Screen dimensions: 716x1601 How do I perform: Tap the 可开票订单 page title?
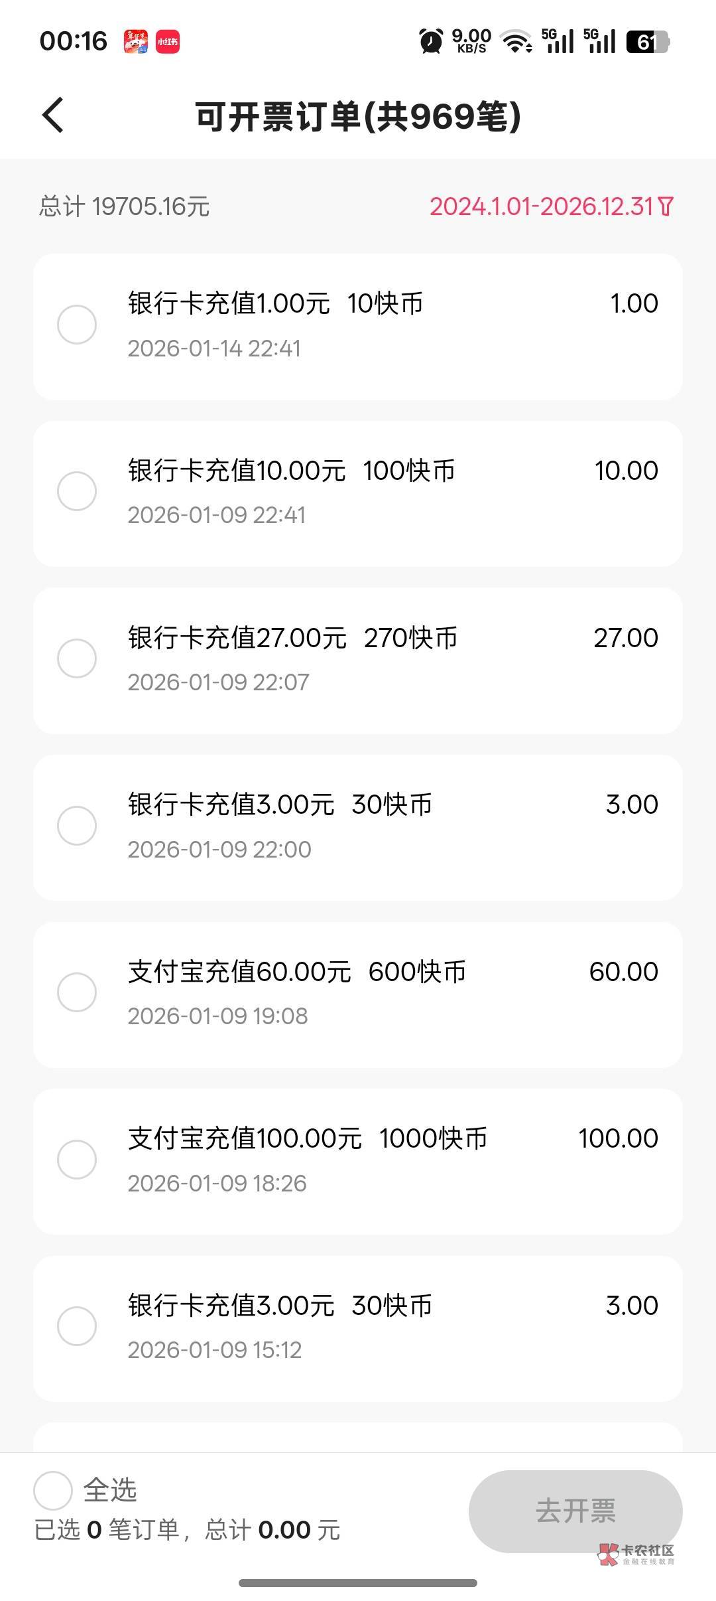pyautogui.click(x=358, y=117)
